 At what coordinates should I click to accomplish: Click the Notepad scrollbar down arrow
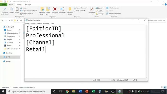pos(147,77)
